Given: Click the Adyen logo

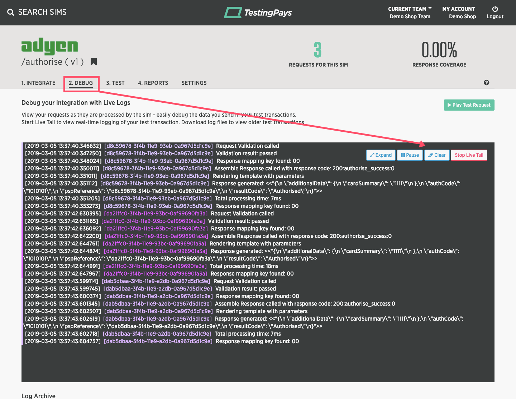Looking at the screenshot, I should [49, 47].
